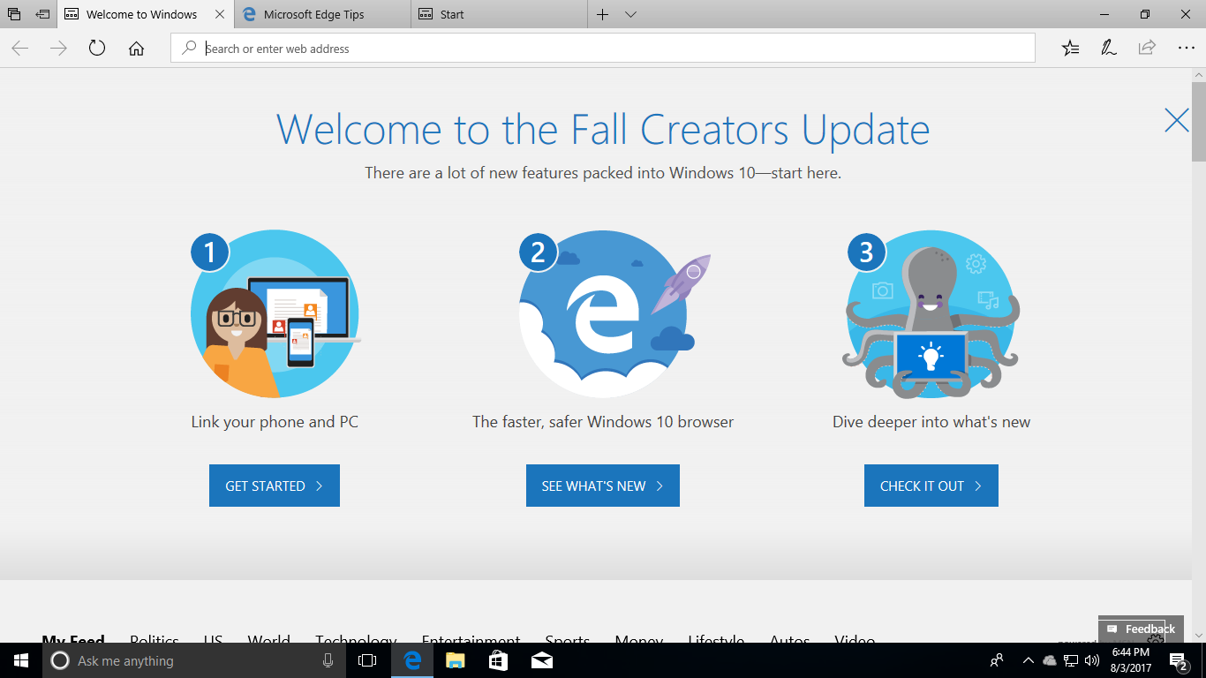Click the Cortana Ask me anything box
Viewport: 1206px width, 678px height.
[x=194, y=660]
